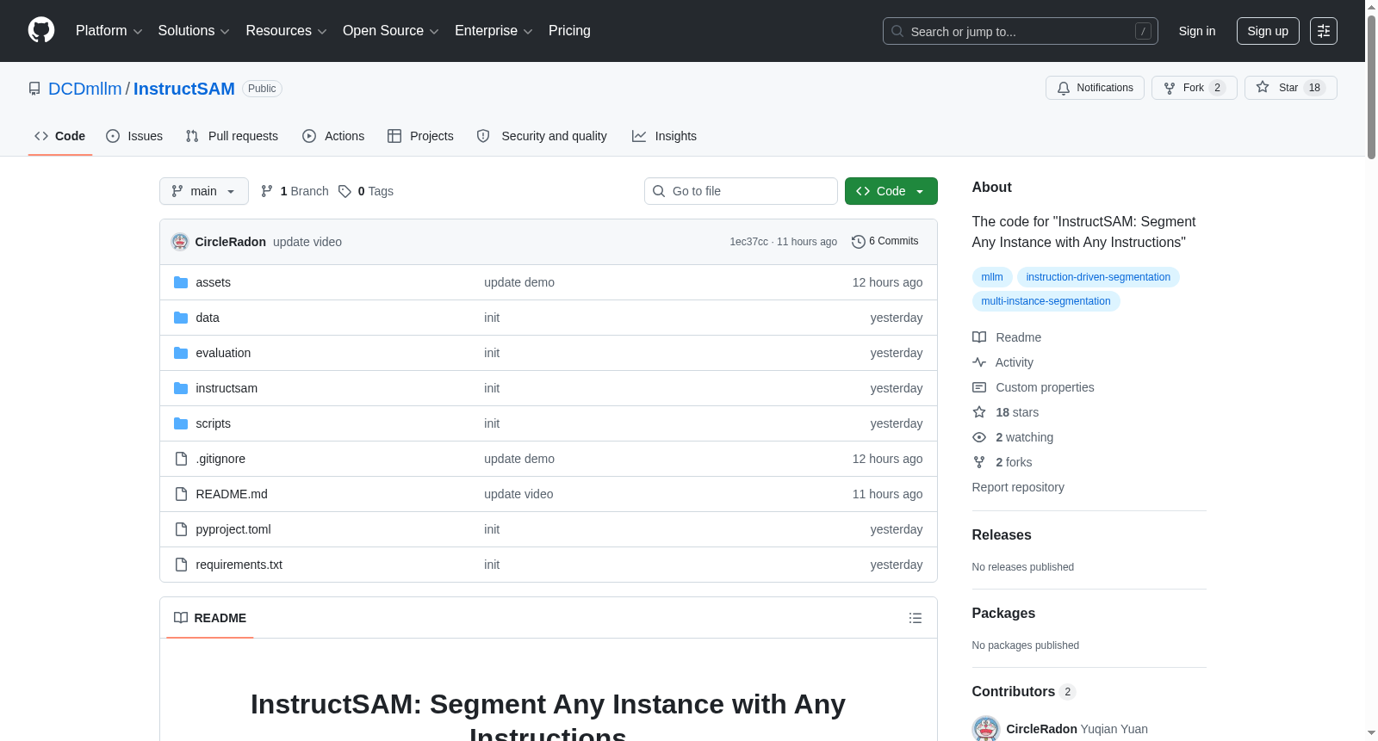Expand the Resources menu

286,31
